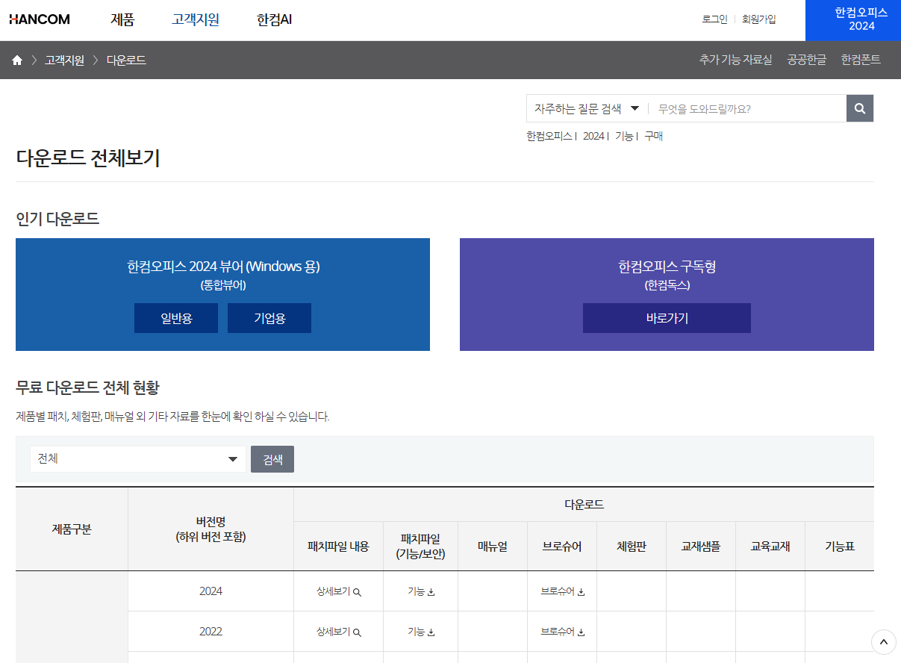This screenshot has height=663, width=901.
Task: Select 고객지원 in the breadcrumb
Action: [x=64, y=60]
